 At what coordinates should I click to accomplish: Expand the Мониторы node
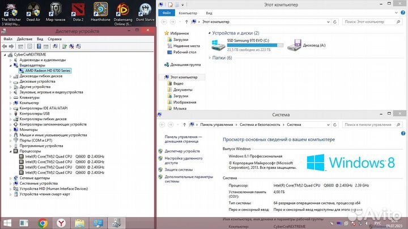11,130
